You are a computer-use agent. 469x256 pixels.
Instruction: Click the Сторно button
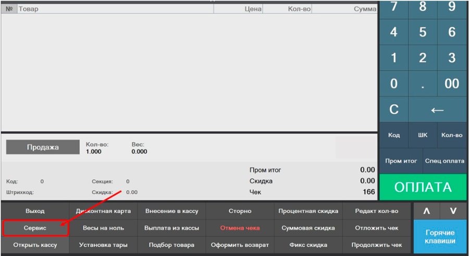(x=240, y=211)
